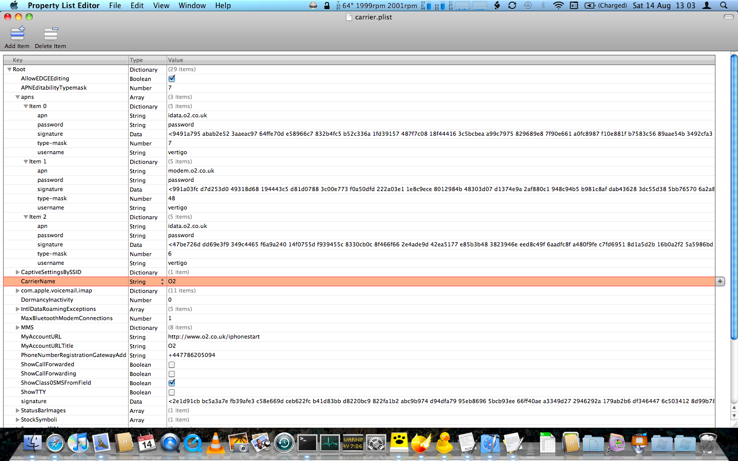Select the PhoneNumberRegistrationGatewayAdd value +447786205094
The height and width of the screenshot is (461, 738).
192,355
